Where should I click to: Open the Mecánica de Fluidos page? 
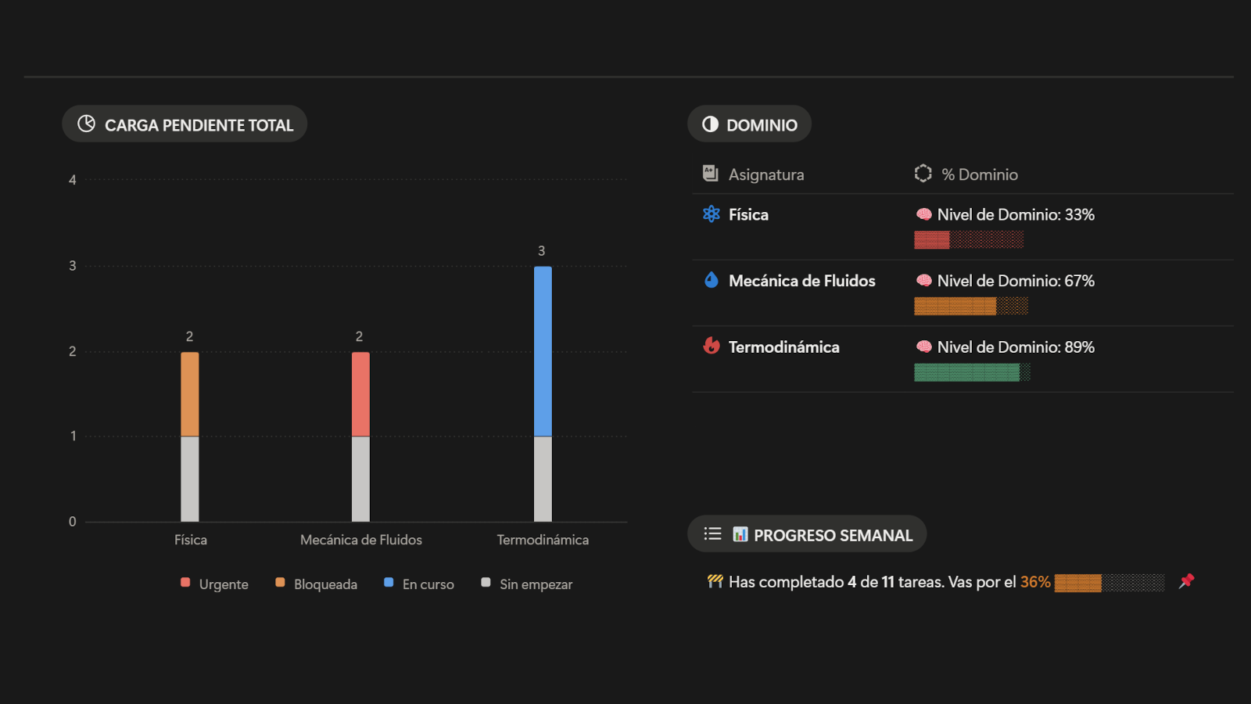coord(801,281)
